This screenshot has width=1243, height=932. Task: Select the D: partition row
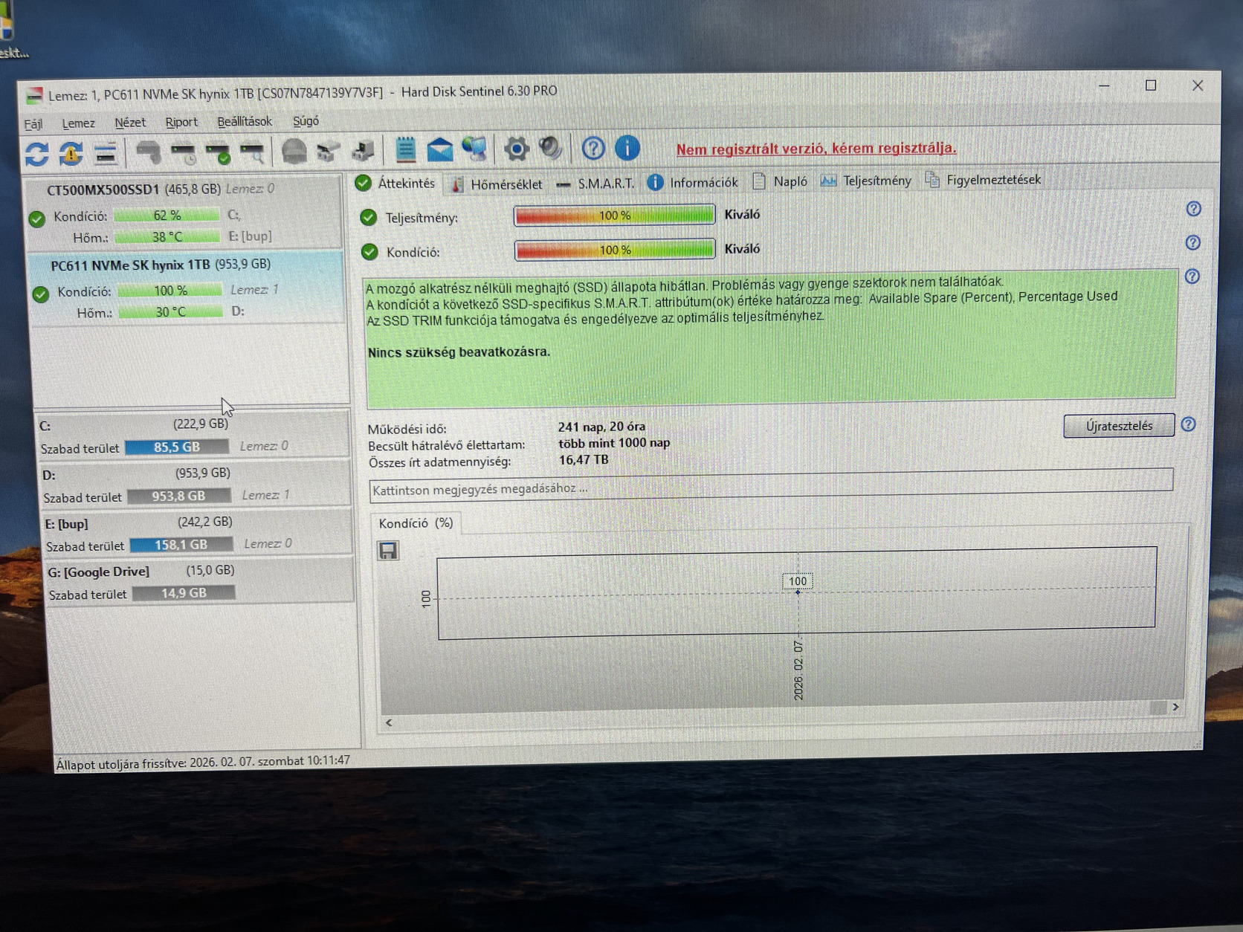coord(196,484)
